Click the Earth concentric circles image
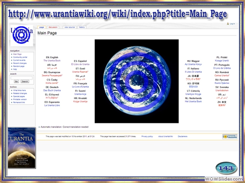245x183 pixels. point(136,81)
